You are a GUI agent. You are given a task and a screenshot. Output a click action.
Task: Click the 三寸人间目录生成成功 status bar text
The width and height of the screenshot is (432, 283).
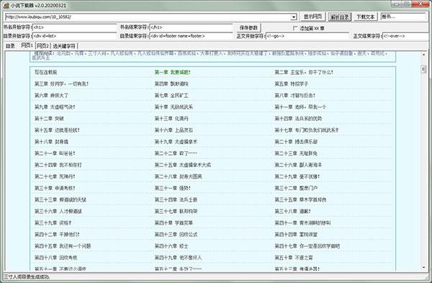[x=27, y=277]
